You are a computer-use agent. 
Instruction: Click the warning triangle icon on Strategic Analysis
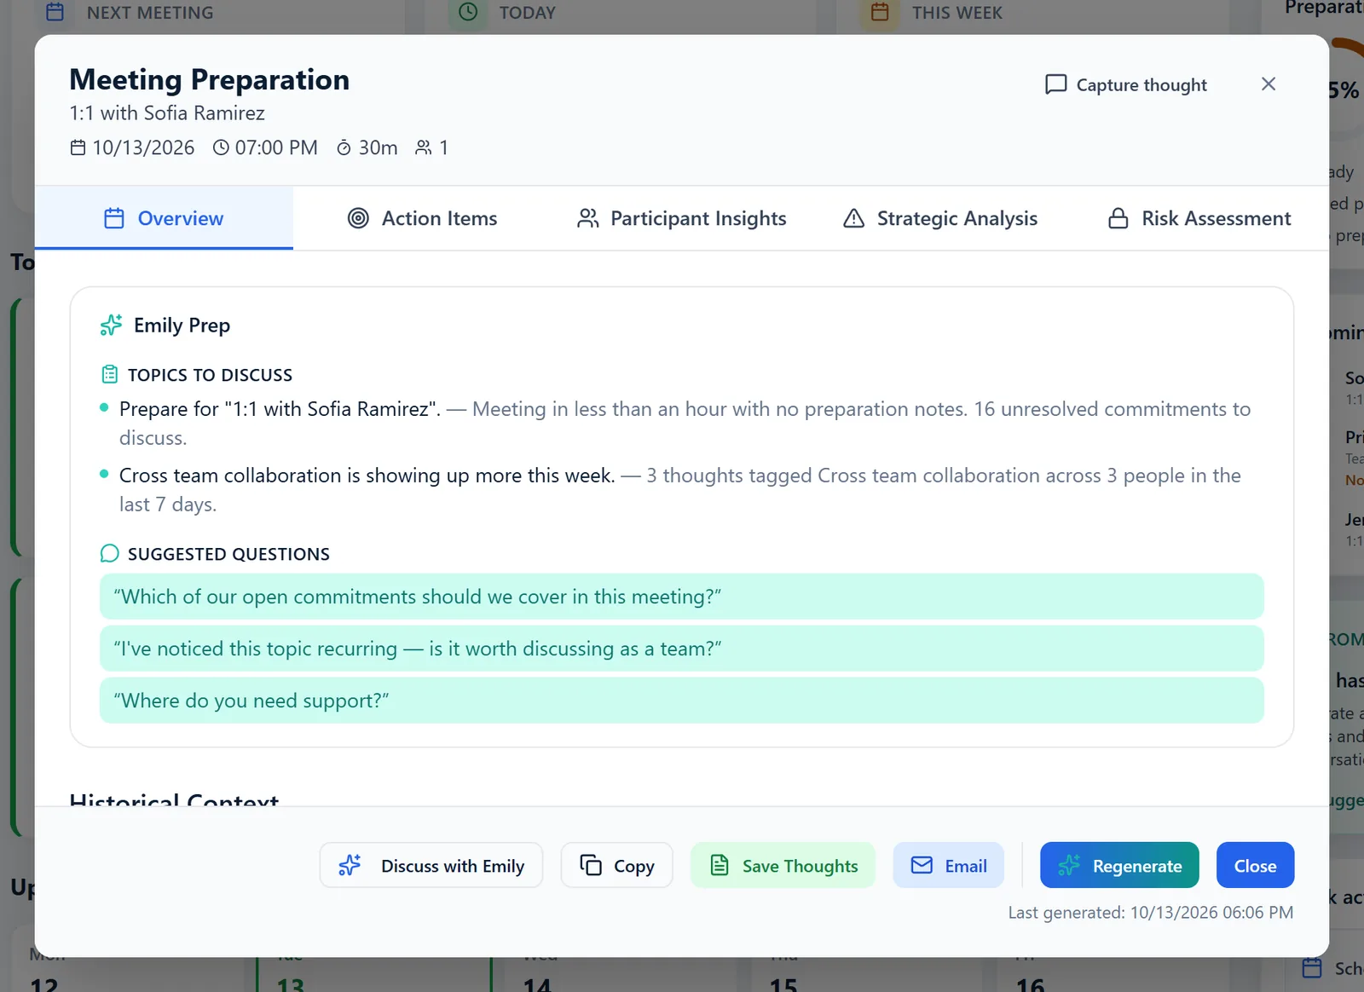tap(853, 218)
